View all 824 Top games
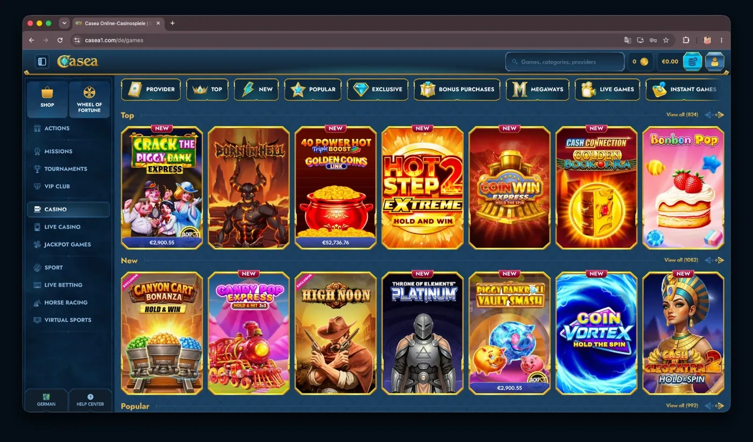The width and height of the screenshot is (753, 442). pos(682,115)
